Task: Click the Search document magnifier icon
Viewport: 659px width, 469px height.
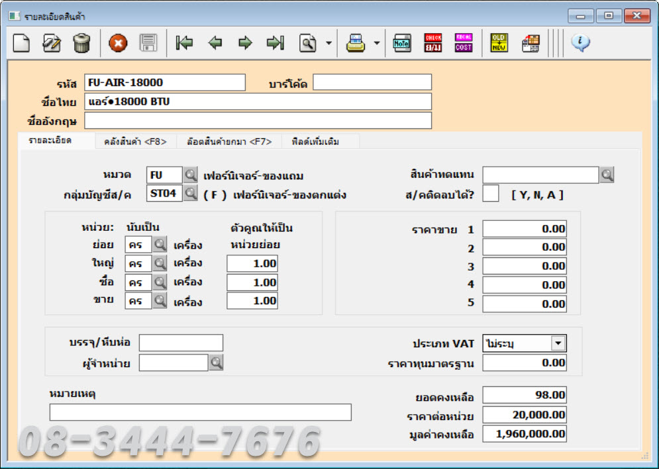Action: 308,43
